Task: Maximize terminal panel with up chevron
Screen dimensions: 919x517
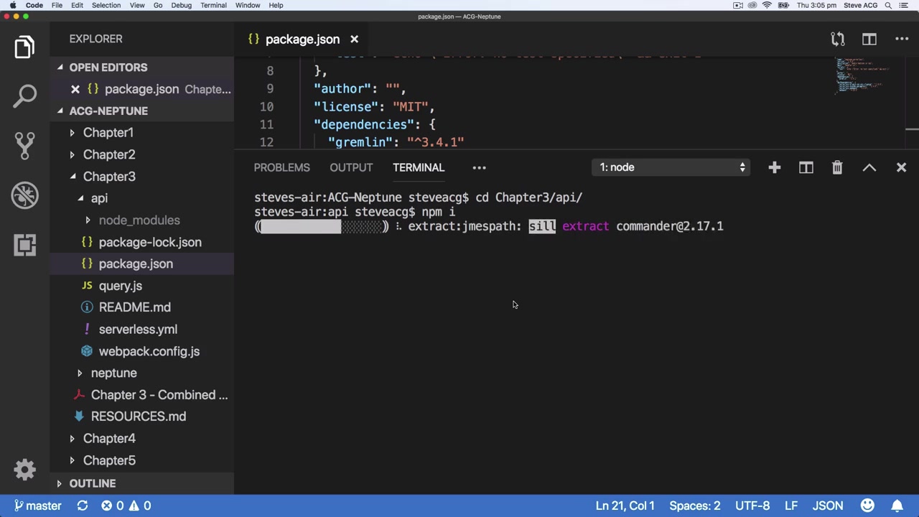Action: [x=869, y=167]
